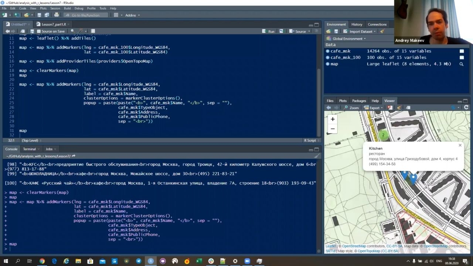View the cafe_msk data table

(462, 51)
